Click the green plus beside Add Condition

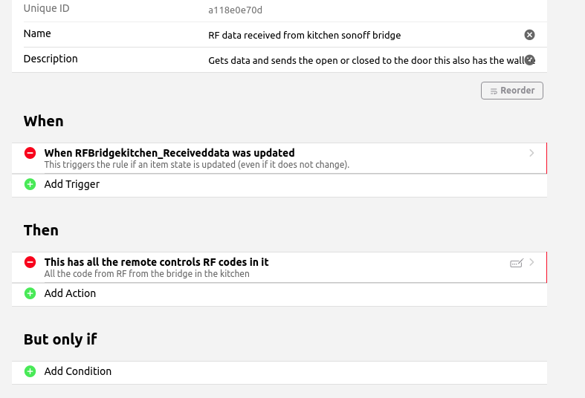(x=30, y=371)
